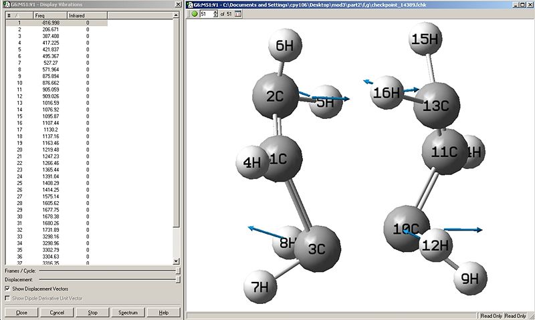Image resolution: width=535 pixels, height=320 pixels.
Task: Sort by the # column header
Action: click(20, 15)
